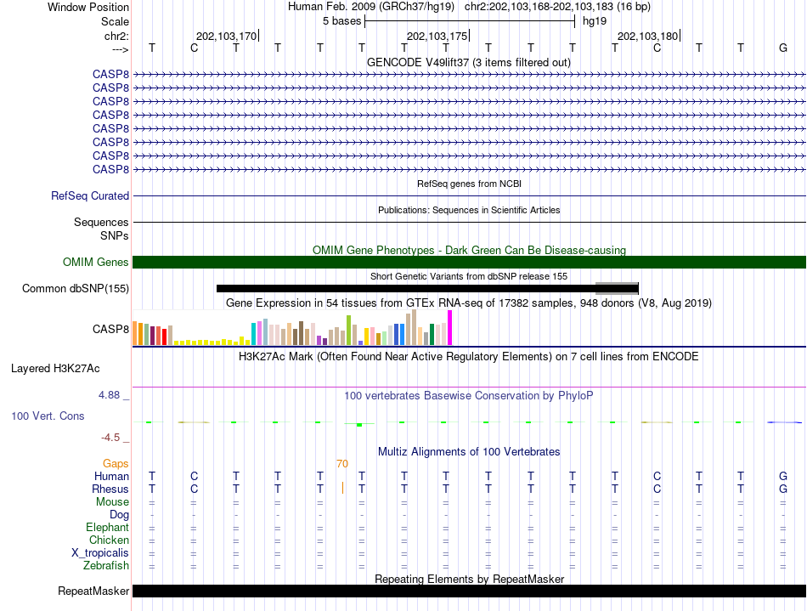Click the blue PhyloP mark at the G position

coord(784,422)
